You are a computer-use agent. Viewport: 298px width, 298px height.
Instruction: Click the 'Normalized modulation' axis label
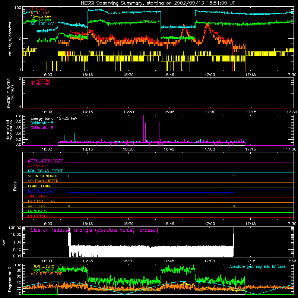tap(9, 130)
